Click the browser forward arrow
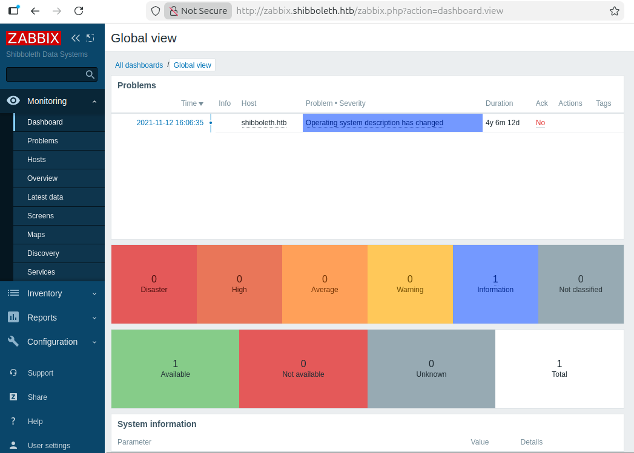The height and width of the screenshot is (453, 634). (57, 11)
